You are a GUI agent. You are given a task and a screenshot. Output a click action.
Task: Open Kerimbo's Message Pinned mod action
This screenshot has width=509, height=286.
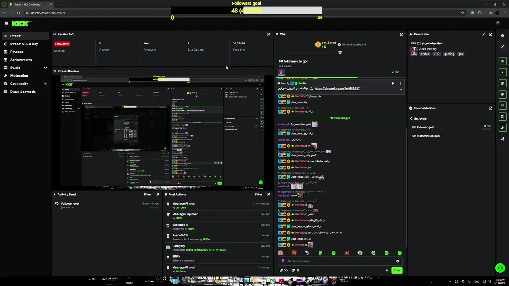click(218, 269)
